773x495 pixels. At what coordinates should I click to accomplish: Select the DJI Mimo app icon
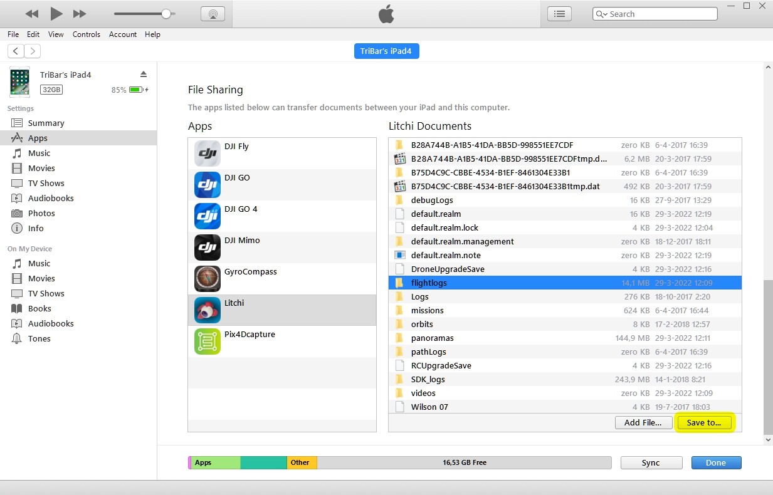click(207, 247)
